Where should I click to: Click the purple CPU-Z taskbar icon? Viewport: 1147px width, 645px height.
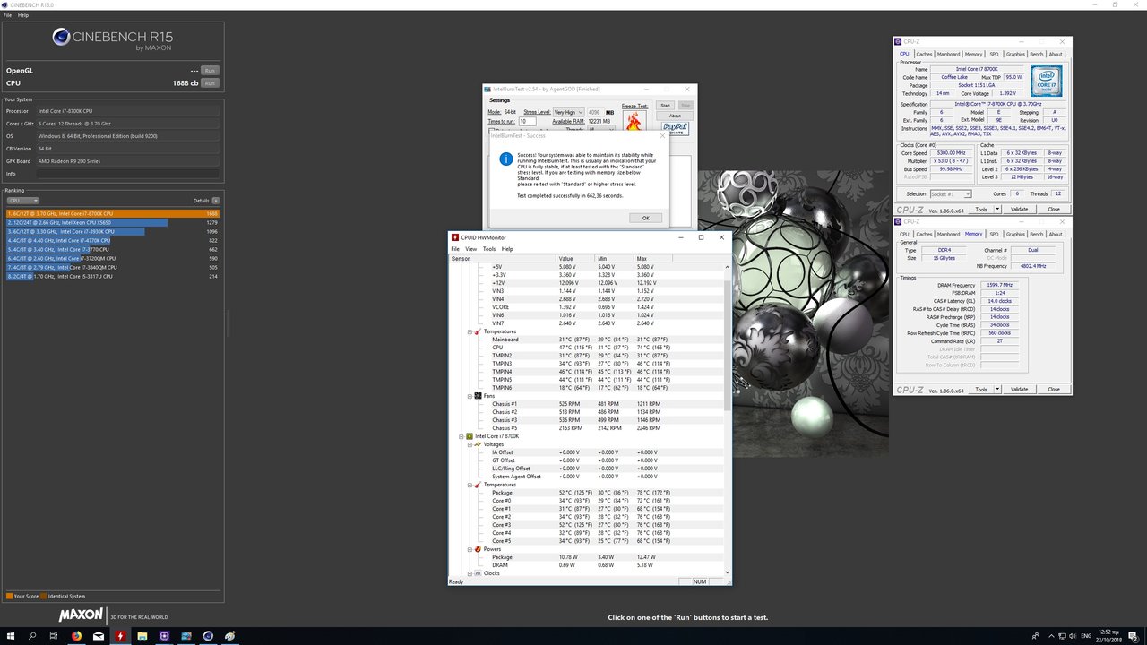[x=165, y=636]
